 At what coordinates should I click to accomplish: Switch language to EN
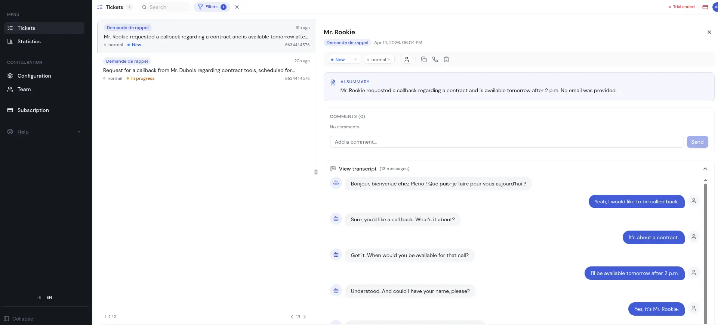click(49, 297)
